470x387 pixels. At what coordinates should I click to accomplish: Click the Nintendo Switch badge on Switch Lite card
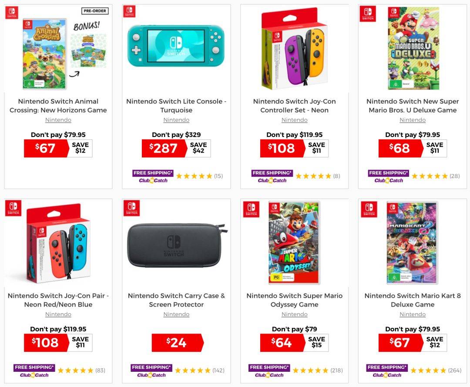click(x=130, y=11)
